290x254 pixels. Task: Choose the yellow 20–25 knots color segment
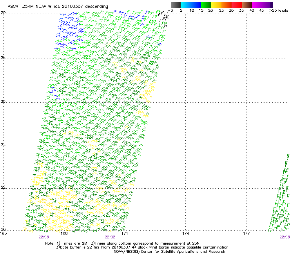pyautogui.click(x=216, y=5)
